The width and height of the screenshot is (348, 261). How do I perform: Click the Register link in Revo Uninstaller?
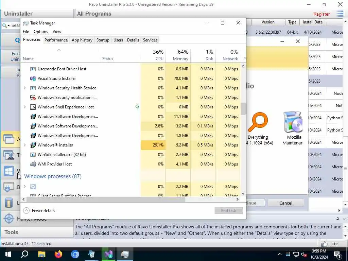click(321, 14)
